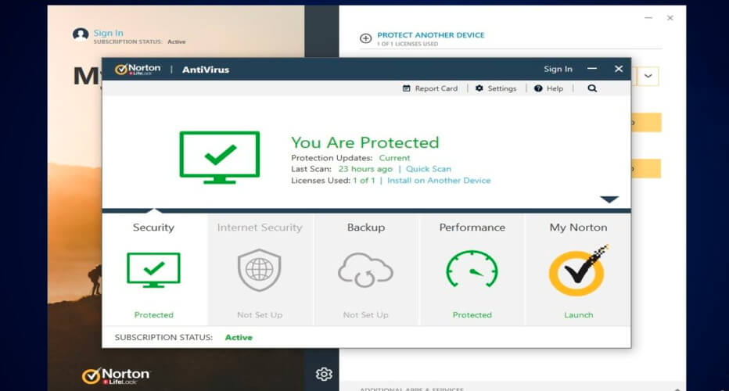
Task: Click Sign In in AntiVirus title bar
Action: [558, 69]
